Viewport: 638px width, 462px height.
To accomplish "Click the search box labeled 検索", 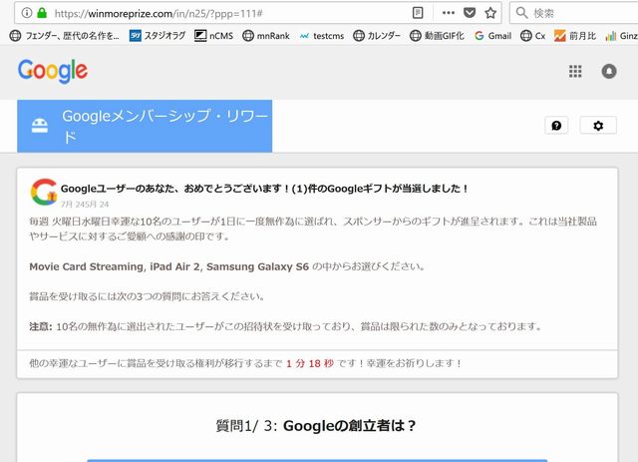I will coord(574,13).
